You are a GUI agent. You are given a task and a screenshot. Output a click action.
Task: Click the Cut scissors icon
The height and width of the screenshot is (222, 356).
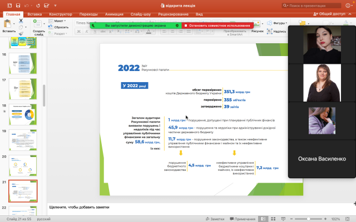tap(21, 21)
